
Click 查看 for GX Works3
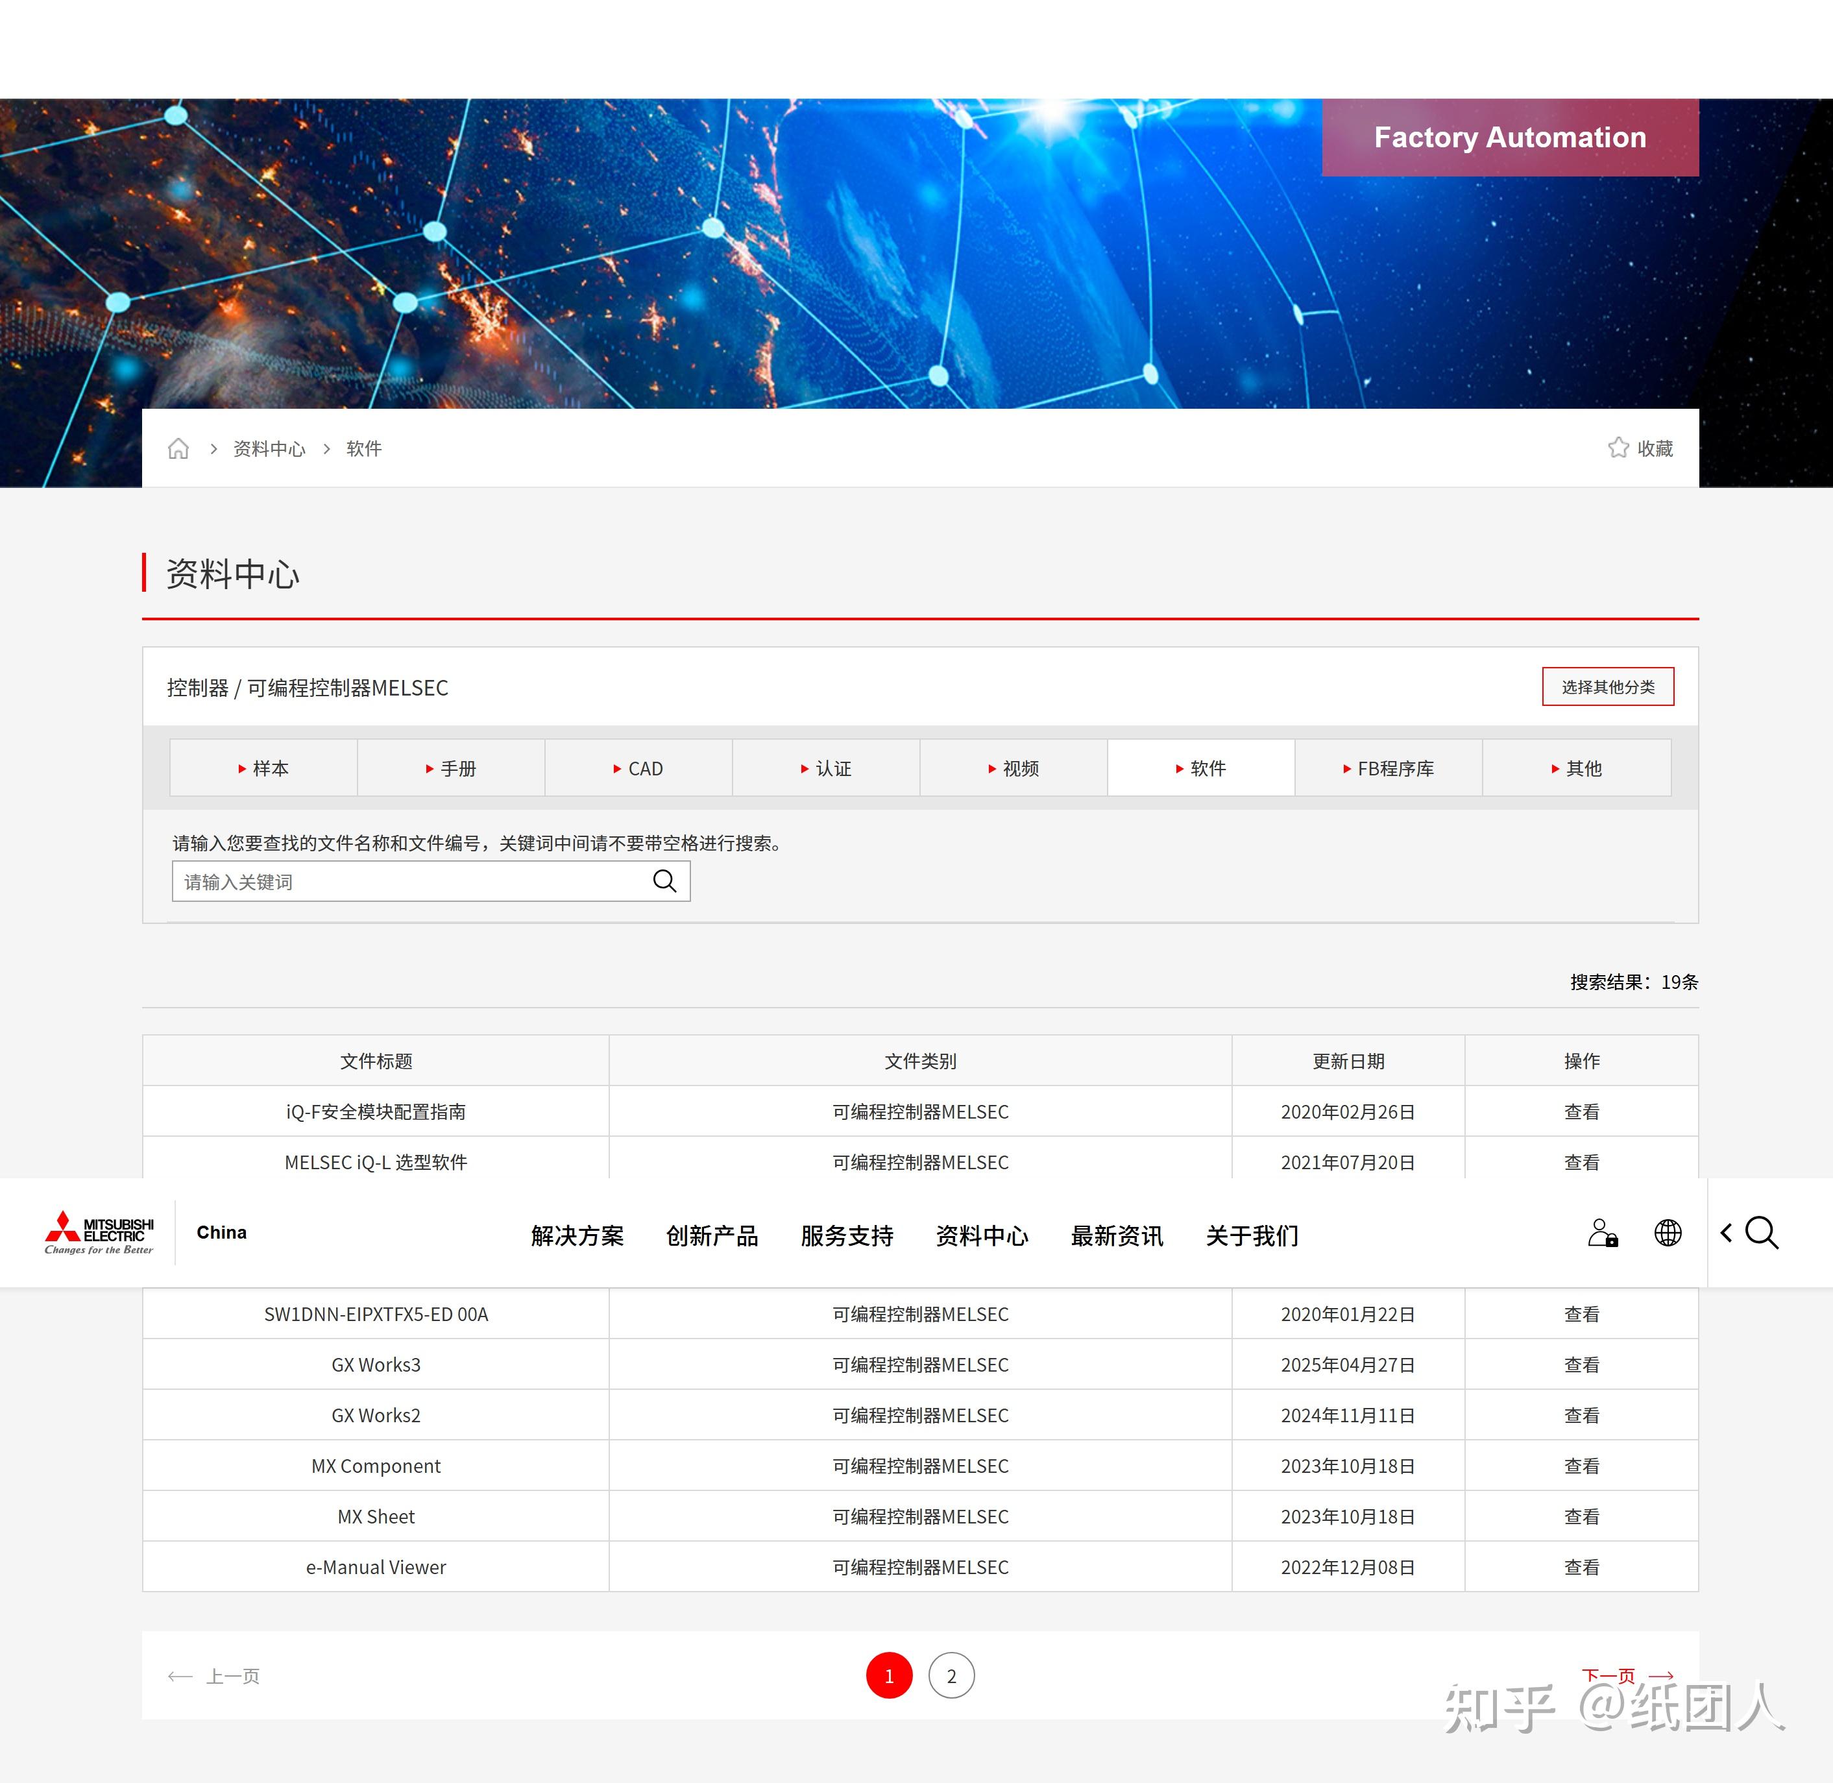(x=1581, y=1365)
